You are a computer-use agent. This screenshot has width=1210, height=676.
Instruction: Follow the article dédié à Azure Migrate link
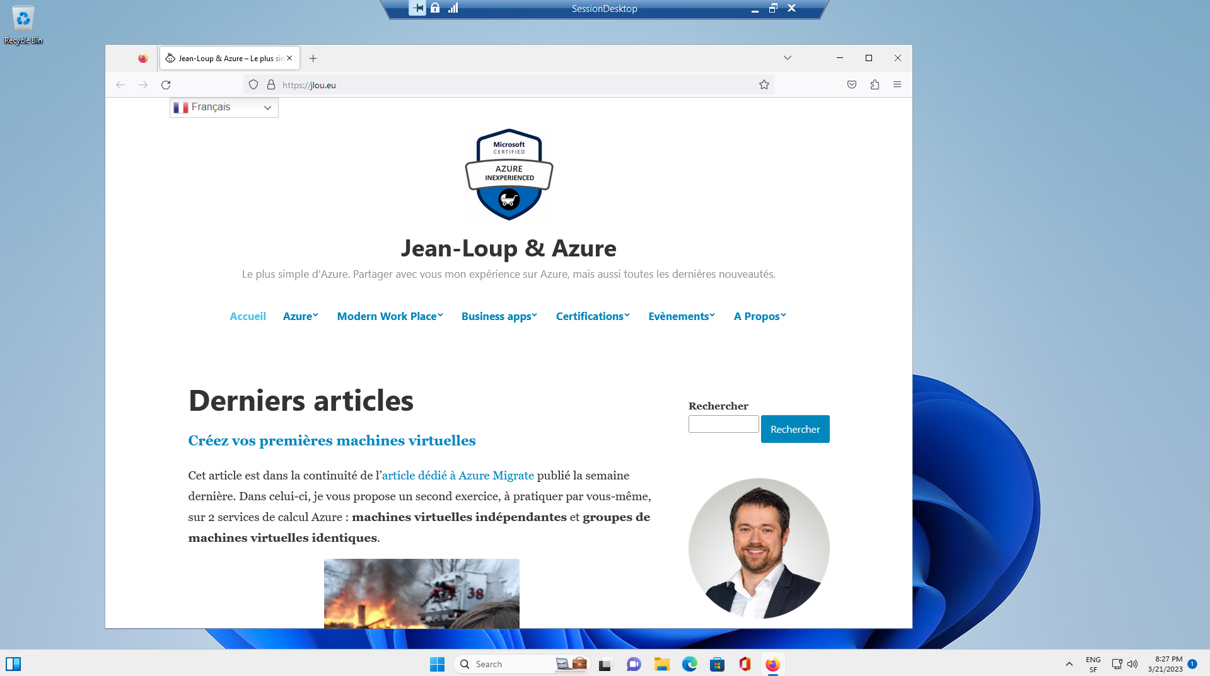click(x=458, y=476)
